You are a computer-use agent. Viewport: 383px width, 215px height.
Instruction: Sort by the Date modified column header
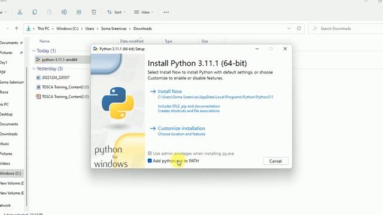click(132, 41)
